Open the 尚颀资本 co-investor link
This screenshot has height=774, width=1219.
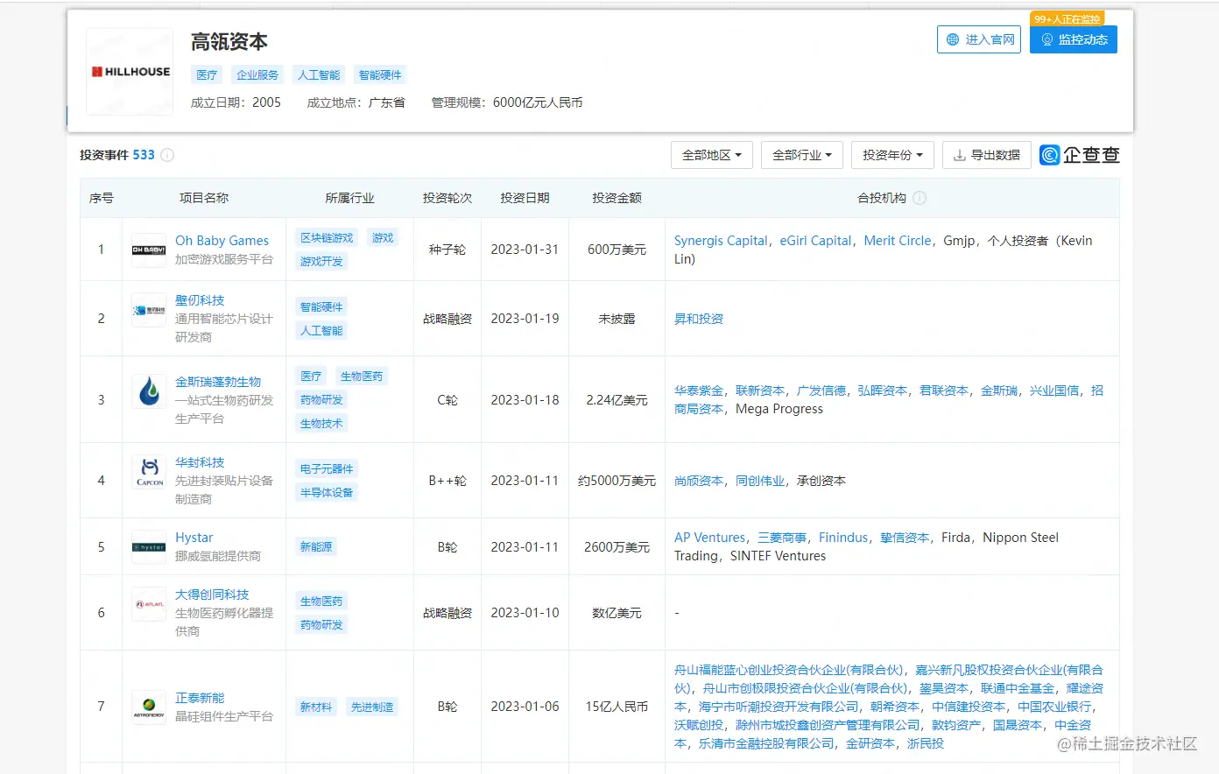pos(699,481)
